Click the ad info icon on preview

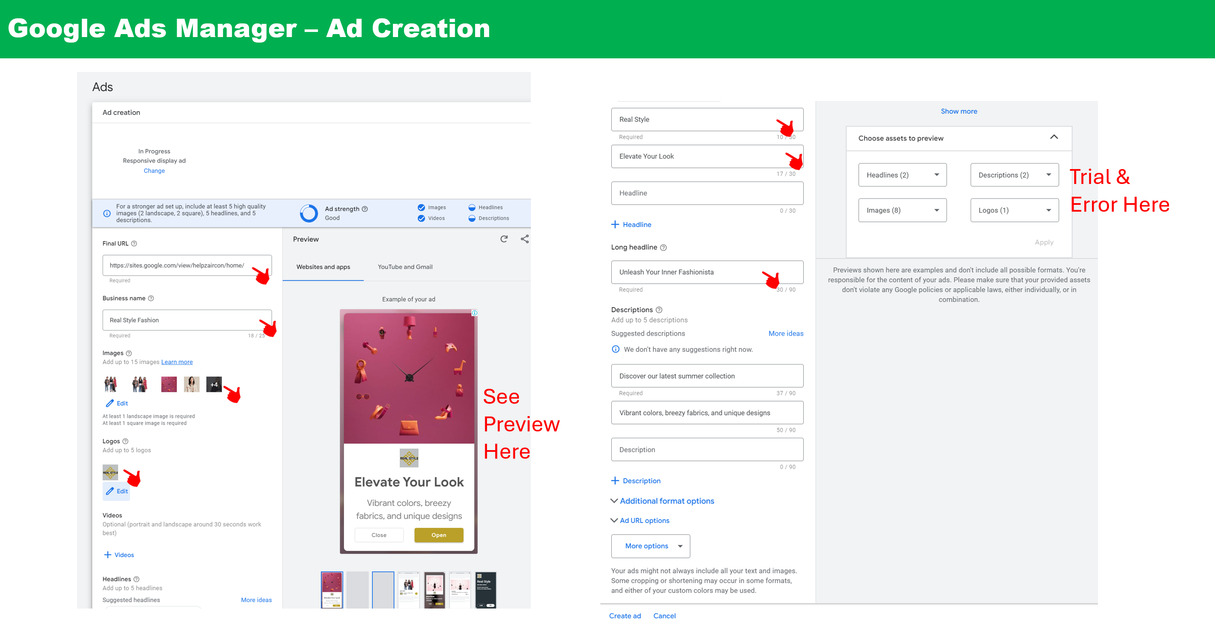click(x=475, y=313)
